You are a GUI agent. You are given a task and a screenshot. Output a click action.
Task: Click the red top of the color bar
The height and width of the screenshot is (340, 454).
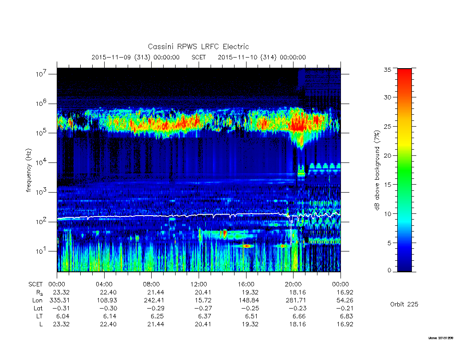point(404,78)
